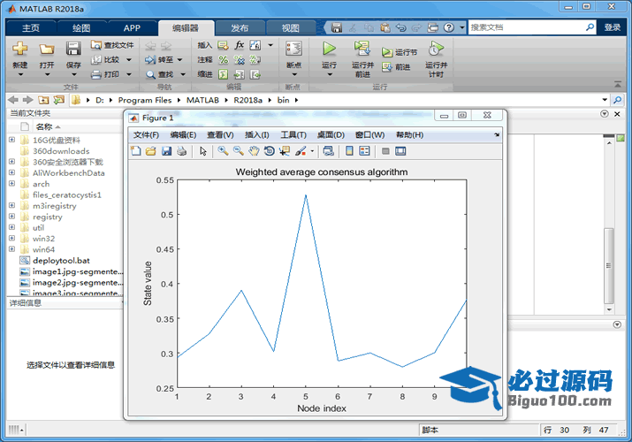Switch to the 主页 (Home) tab
632x442 pixels.
tap(31, 27)
